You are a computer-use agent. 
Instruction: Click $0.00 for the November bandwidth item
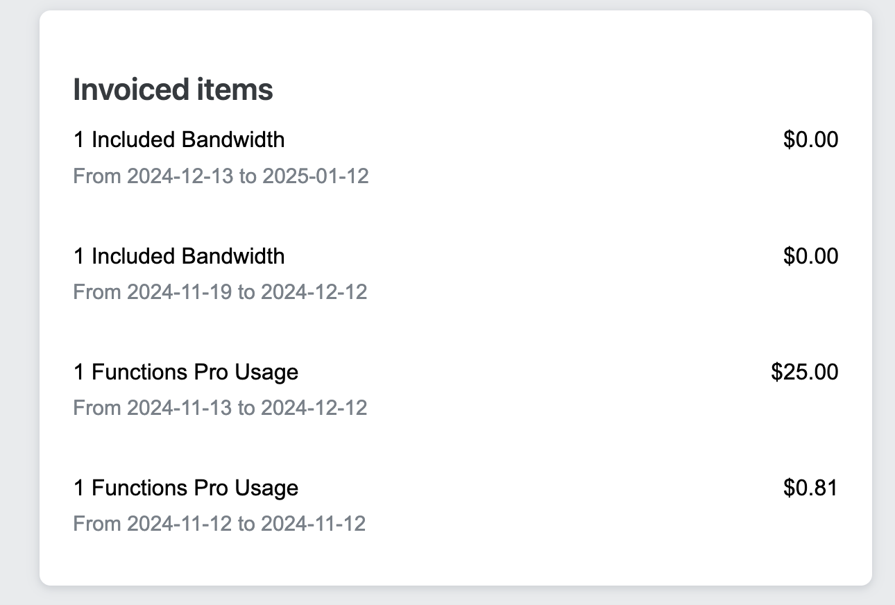(x=810, y=256)
